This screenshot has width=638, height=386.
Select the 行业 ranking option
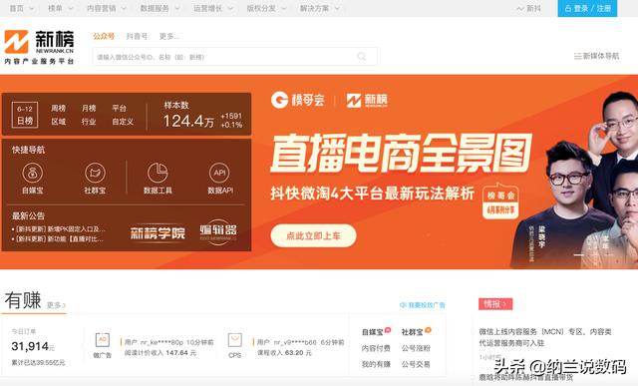pos(89,122)
